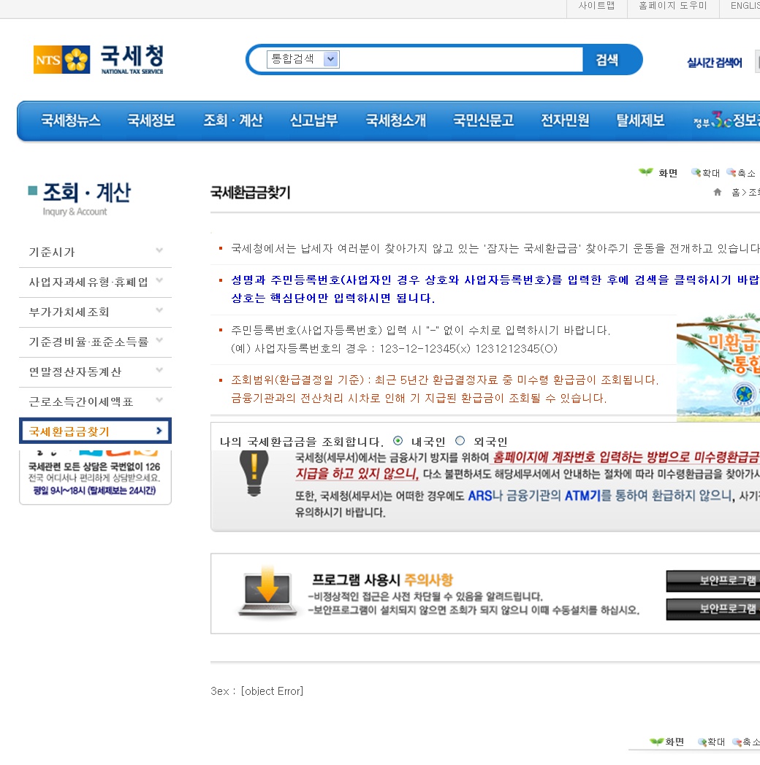
Task: Select the 외국인 radio button
Action: 460,441
